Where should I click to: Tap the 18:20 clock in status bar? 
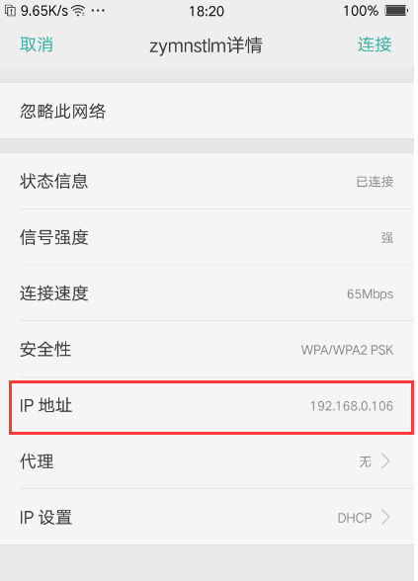coord(207,11)
